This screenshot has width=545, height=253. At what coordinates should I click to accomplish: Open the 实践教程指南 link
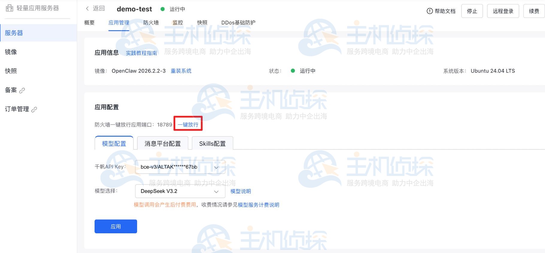[141, 53]
